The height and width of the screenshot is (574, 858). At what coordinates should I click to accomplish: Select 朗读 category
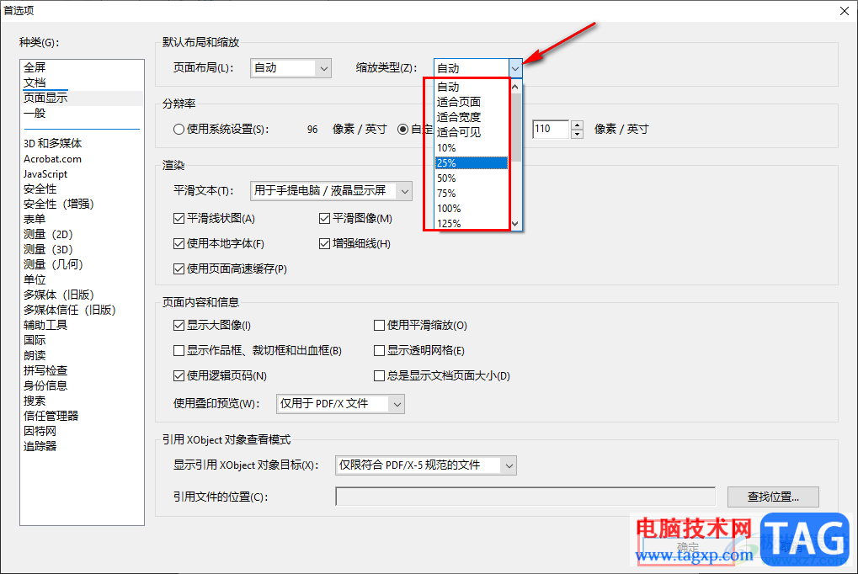[35, 356]
